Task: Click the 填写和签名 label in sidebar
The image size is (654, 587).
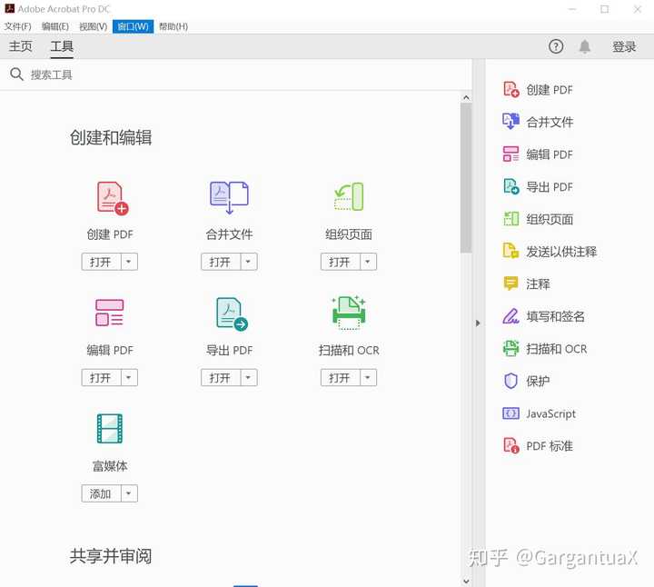Action: tap(555, 316)
